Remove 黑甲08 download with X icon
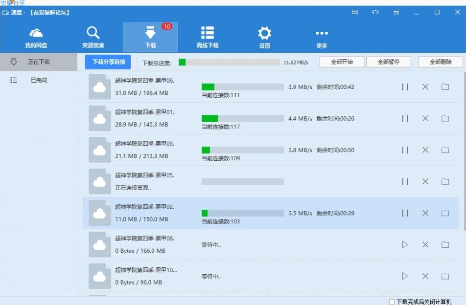 coord(425,245)
